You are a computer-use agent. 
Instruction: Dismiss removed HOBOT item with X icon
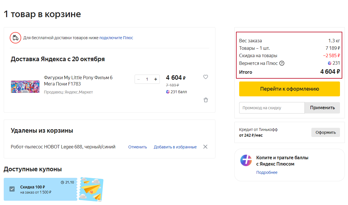click(x=205, y=147)
